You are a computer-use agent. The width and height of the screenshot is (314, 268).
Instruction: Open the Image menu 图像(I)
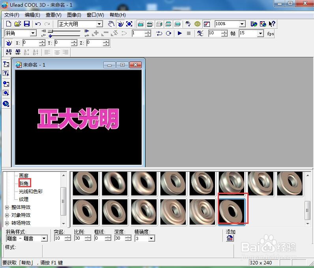click(74, 15)
